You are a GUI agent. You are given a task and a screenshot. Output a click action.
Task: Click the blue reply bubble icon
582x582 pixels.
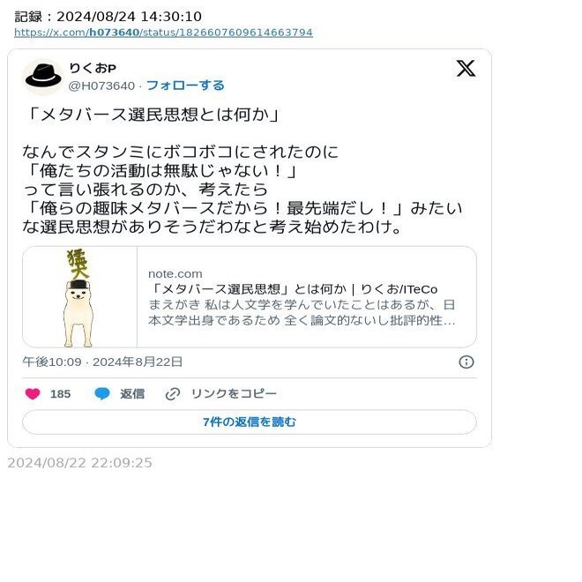[102, 393]
